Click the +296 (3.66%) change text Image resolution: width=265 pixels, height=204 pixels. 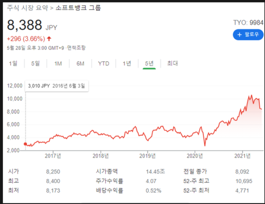pos(26,39)
